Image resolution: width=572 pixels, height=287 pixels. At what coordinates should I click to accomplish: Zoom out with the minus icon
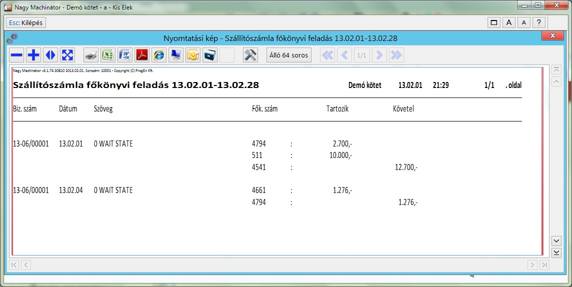click(x=16, y=55)
